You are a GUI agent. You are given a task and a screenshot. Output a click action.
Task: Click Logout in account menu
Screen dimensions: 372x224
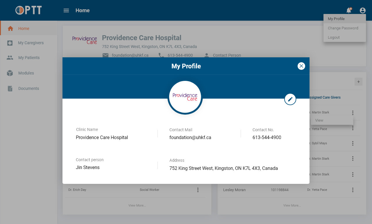tap(334, 38)
